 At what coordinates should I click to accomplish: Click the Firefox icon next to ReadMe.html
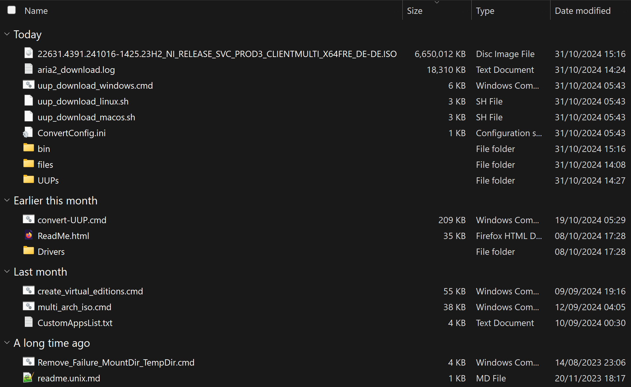pyautogui.click(x=29, y=235)
